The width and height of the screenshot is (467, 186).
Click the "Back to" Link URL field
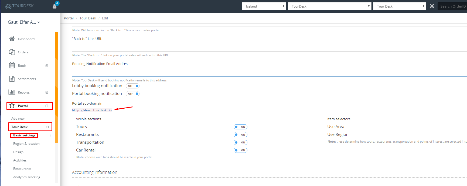coord(270,47)
